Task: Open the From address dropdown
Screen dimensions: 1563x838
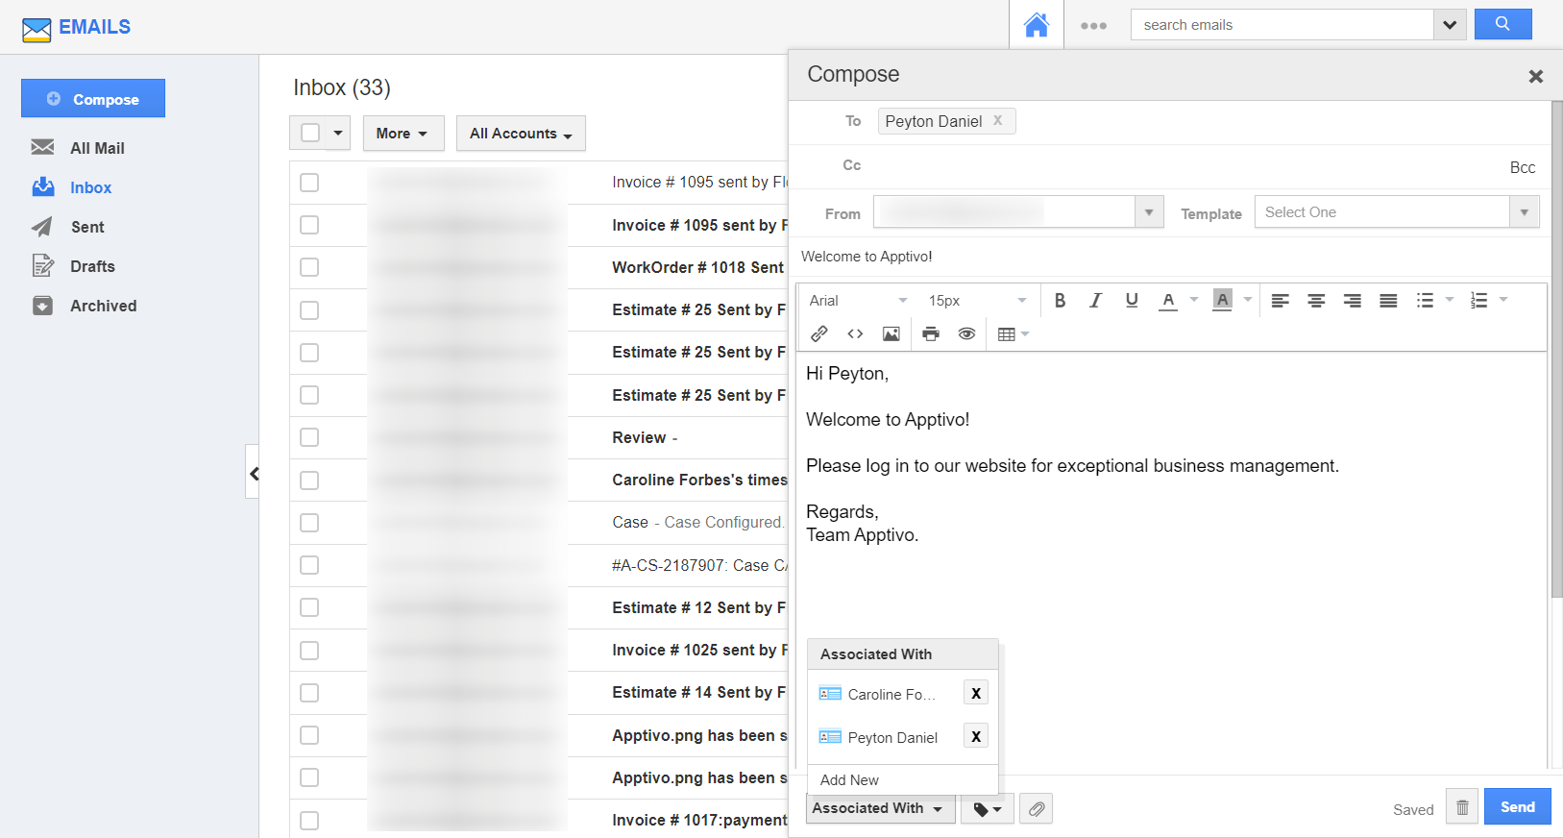Action: pyautogui.click(x=1149, y=212)
